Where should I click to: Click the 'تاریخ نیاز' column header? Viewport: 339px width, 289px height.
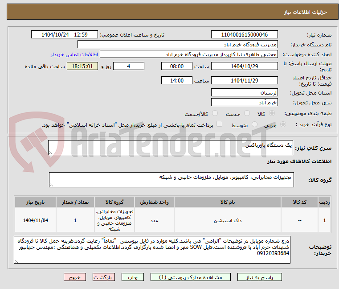click(36, 202)
